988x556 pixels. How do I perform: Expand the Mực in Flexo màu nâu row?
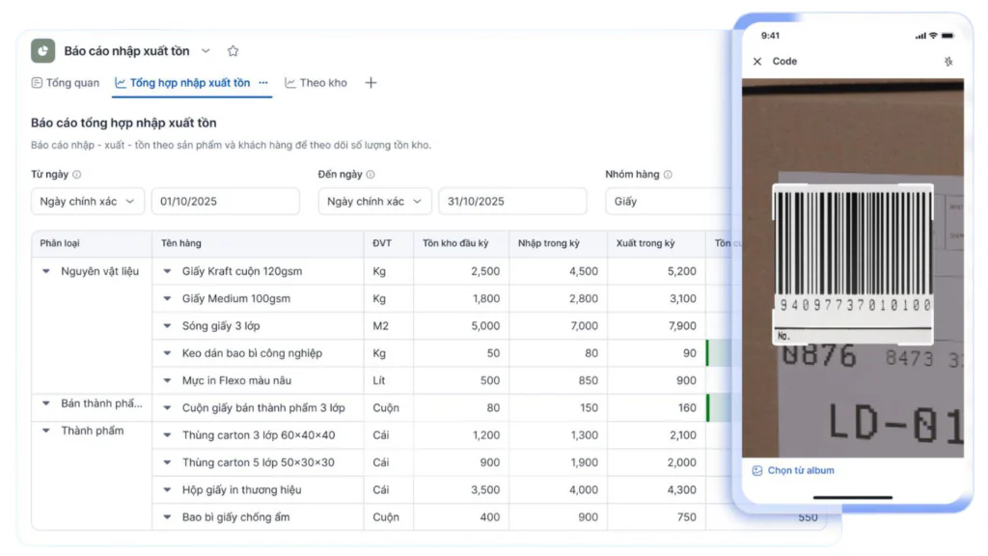click(167, 380)
